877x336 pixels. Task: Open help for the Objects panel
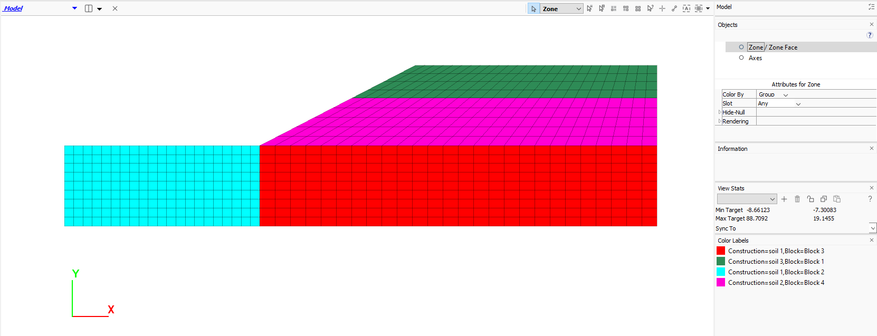click(x=870, y=35)
